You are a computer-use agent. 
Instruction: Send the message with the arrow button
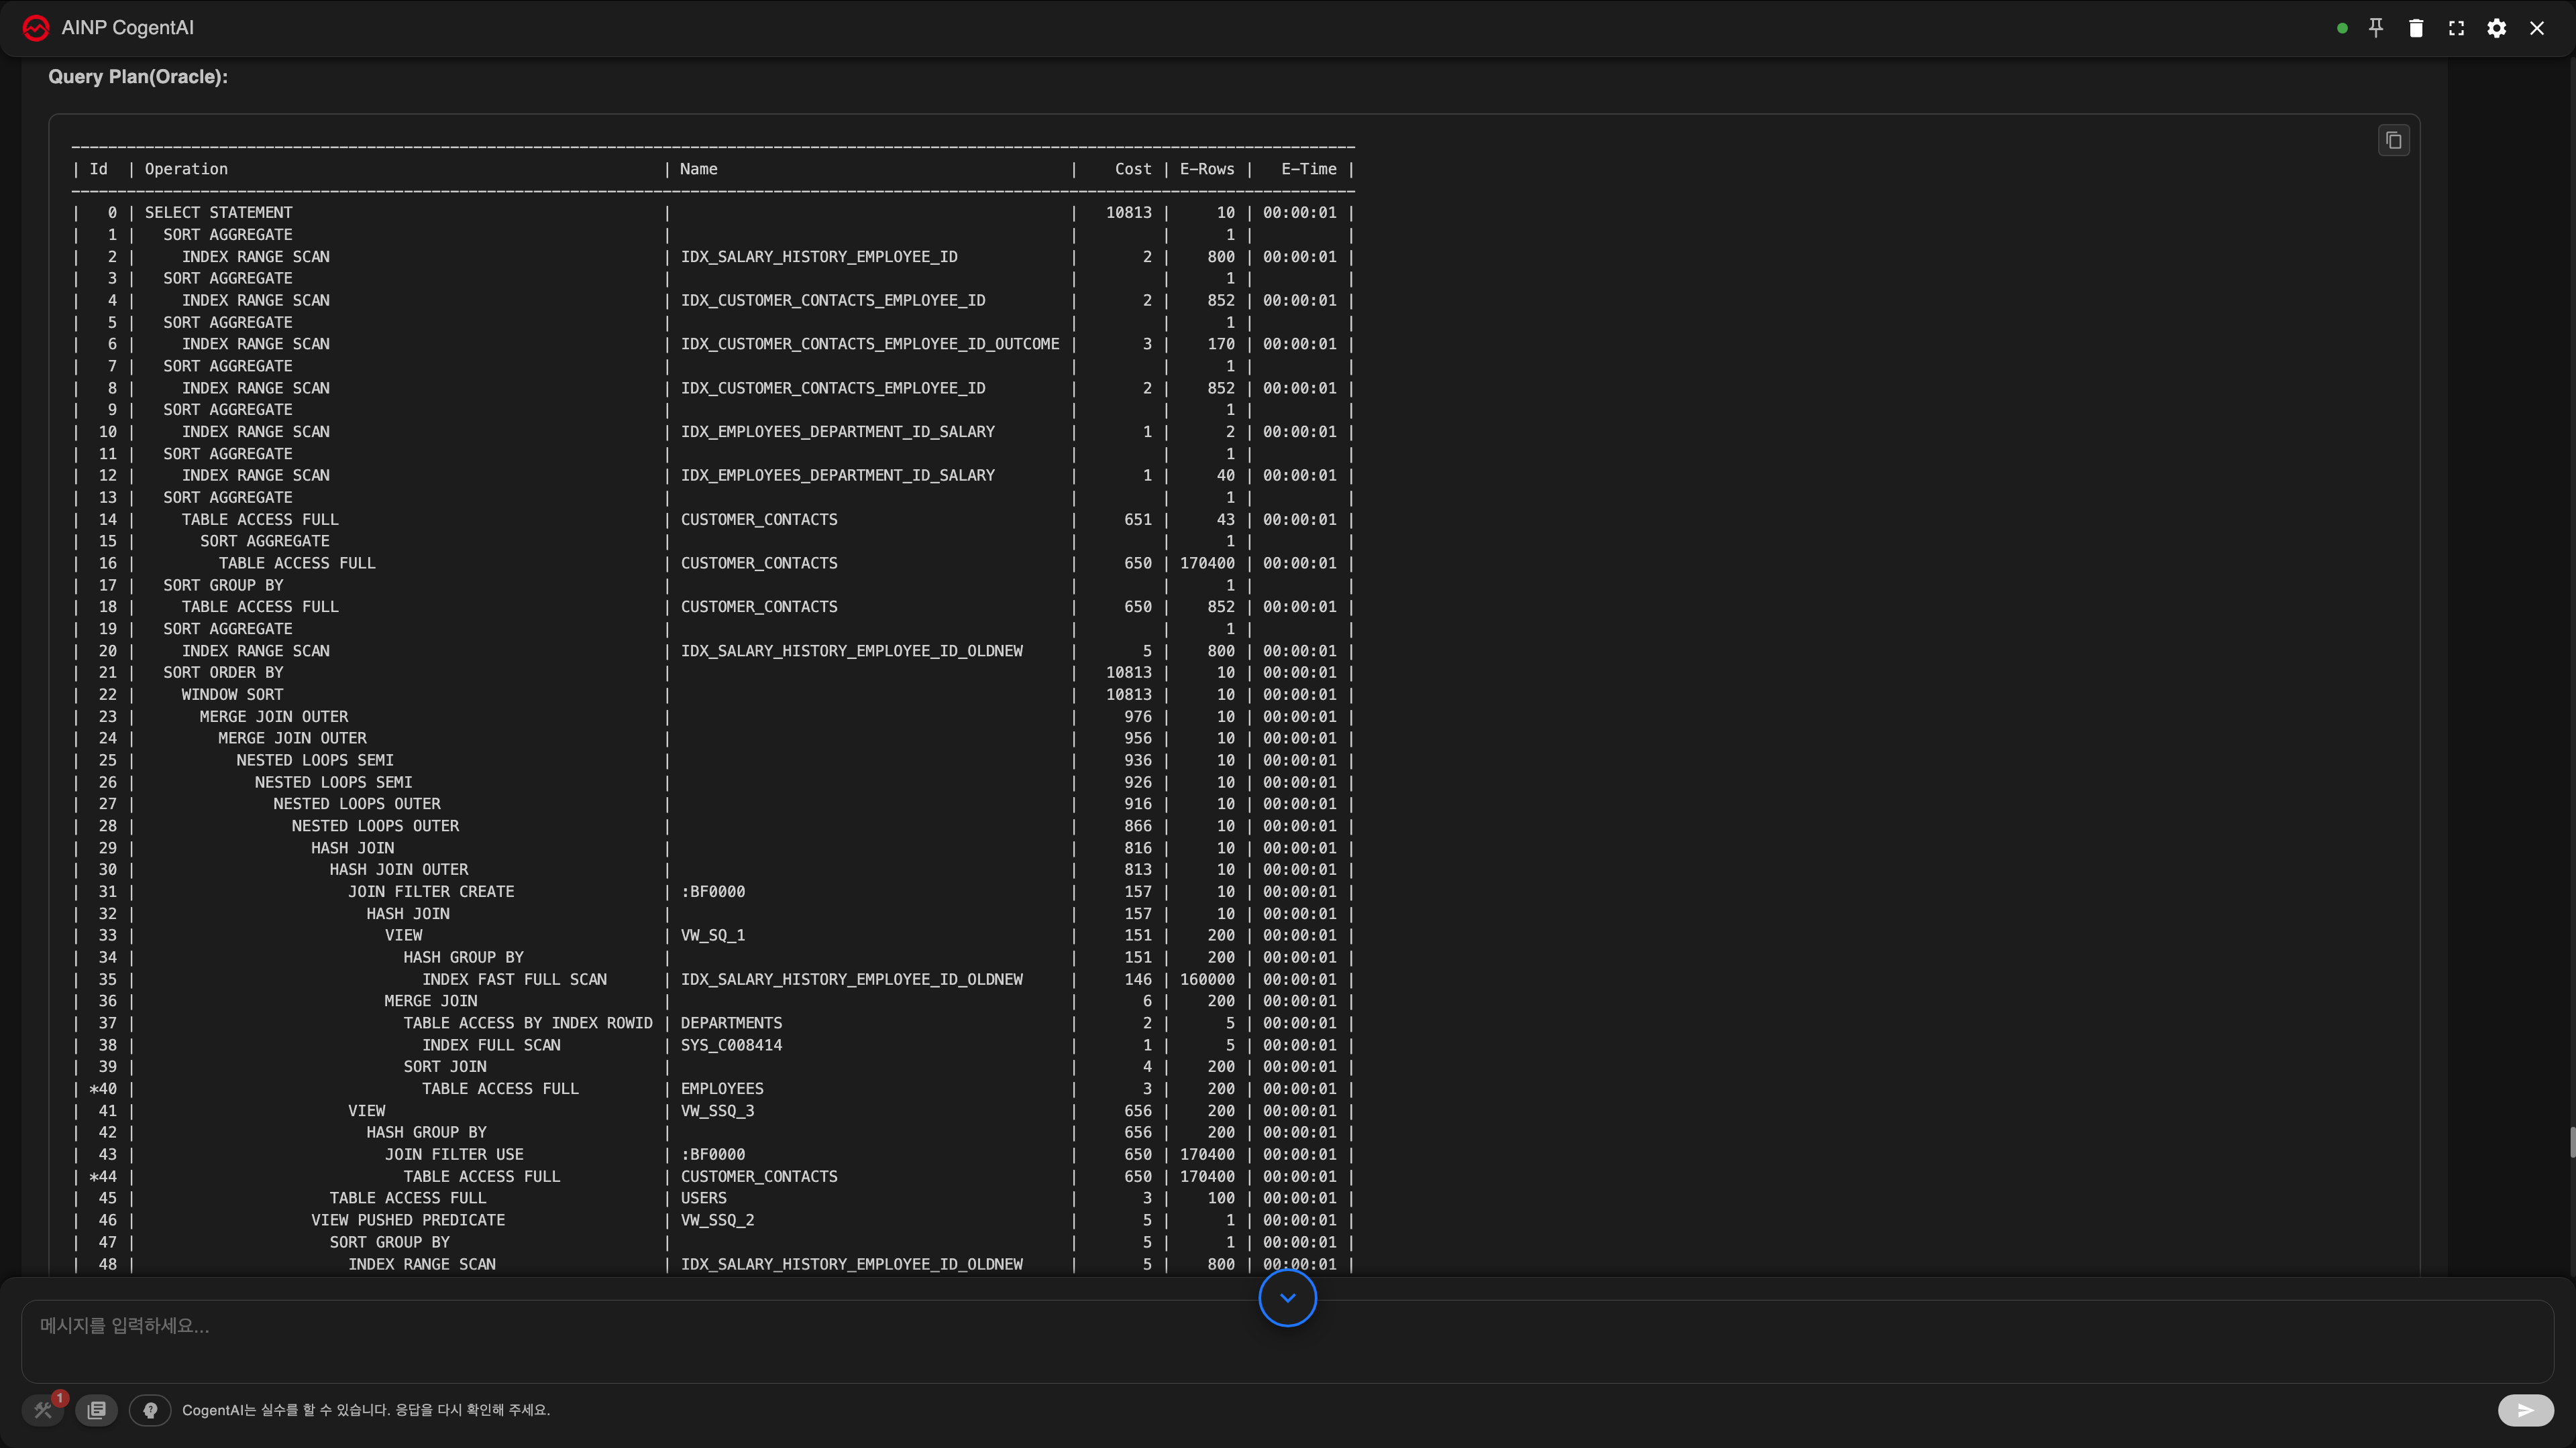click(2525, 1410)
